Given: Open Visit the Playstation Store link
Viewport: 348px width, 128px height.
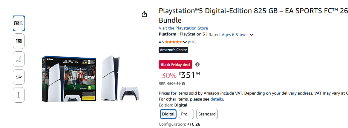Looking at the screenshot, I should [x=183, y=28].
